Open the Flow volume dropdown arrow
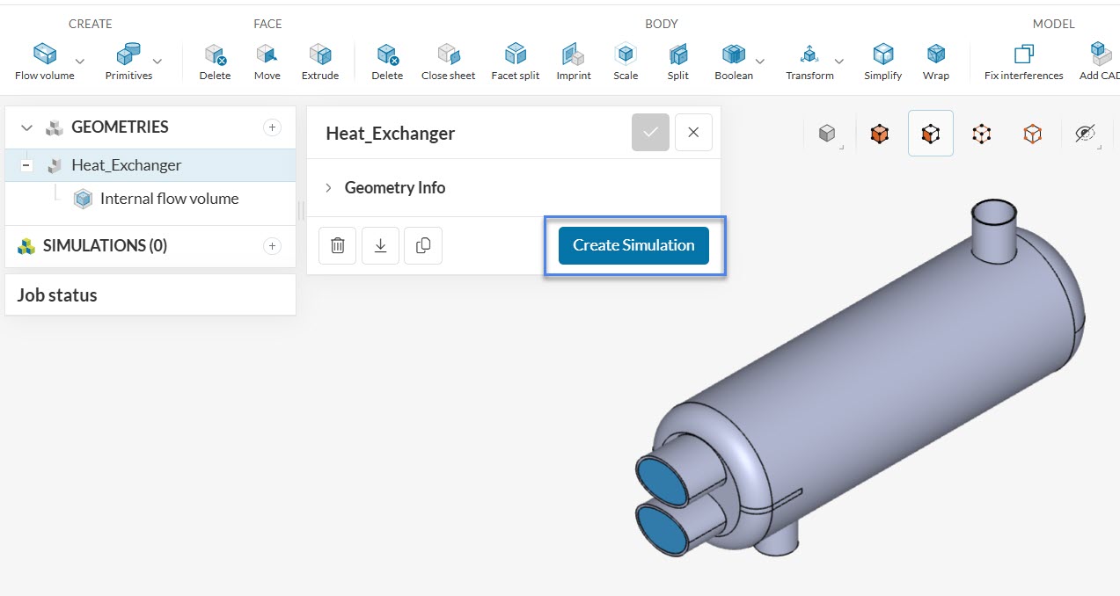The height and width of the screenshot is (596, 1120). click(80, 61)
